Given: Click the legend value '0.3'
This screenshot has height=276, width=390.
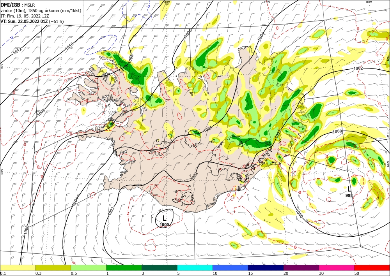Looking at the screenshot, I should [38, 273].
